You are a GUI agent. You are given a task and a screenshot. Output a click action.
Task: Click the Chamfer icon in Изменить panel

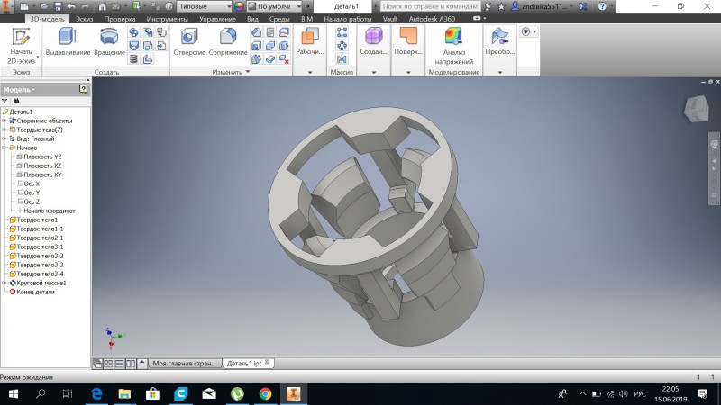(256, 32)
